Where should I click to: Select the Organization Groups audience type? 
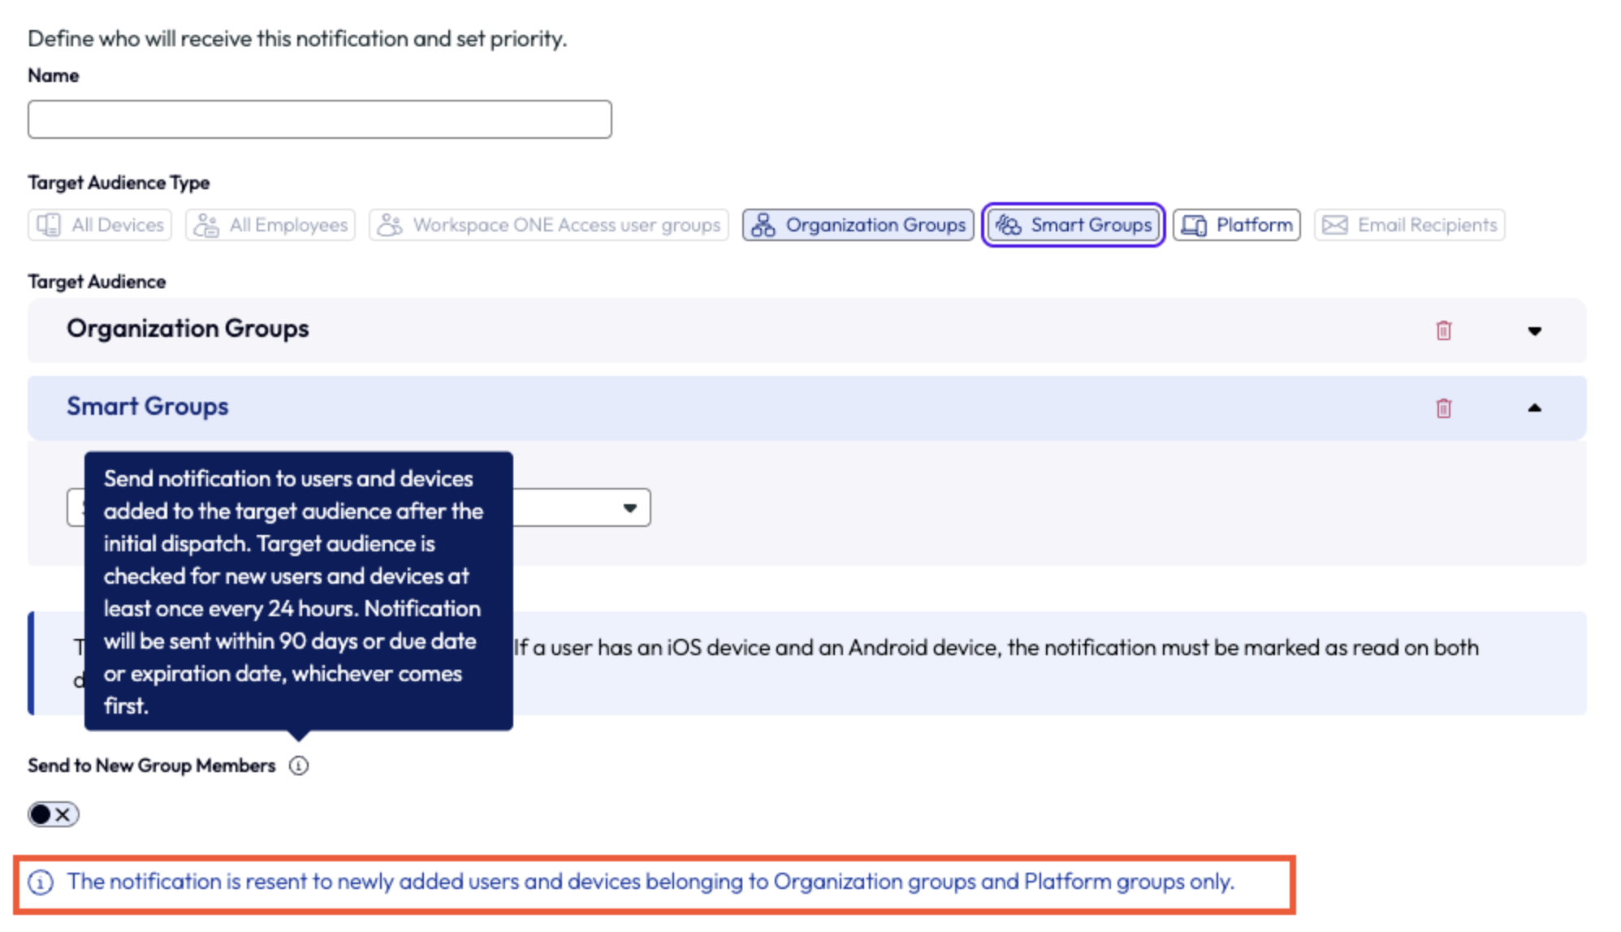click(858, 225)
